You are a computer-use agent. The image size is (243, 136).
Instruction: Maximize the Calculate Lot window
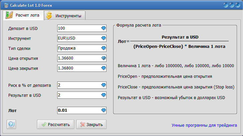coord(232,5)
